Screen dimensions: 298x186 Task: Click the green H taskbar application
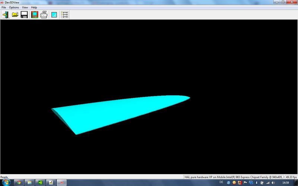point(40,182)
